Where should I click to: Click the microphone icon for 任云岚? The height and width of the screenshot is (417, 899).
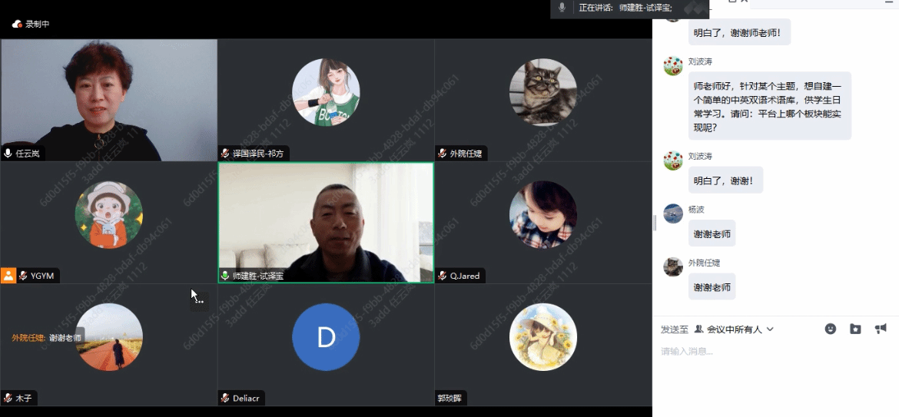tap(8, 153)
